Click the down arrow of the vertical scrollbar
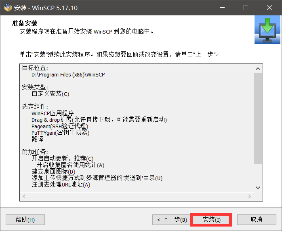This screenshot has width=282, height=231. 258,188
